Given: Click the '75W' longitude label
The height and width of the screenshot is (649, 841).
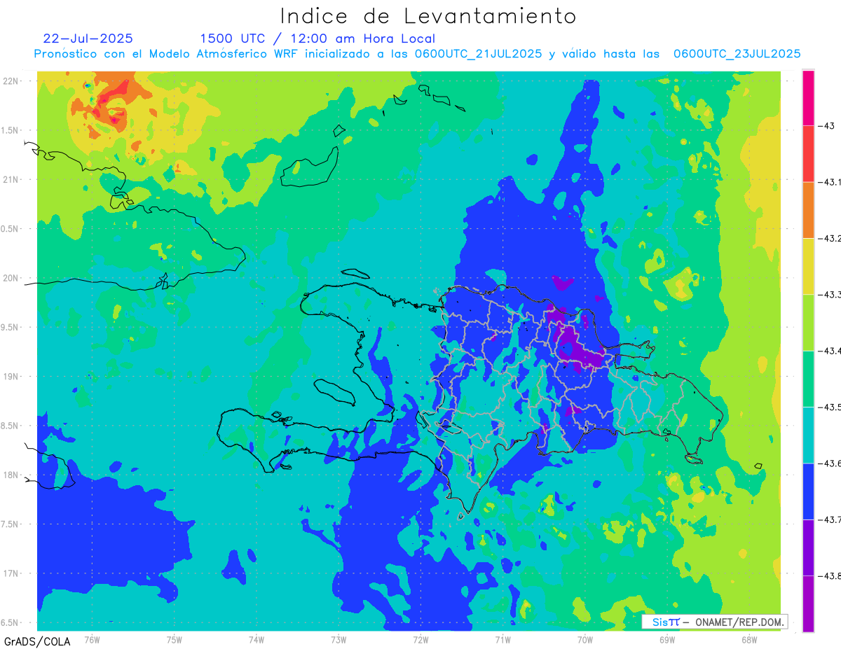Looking at the screenshot, I should [175, 639].
